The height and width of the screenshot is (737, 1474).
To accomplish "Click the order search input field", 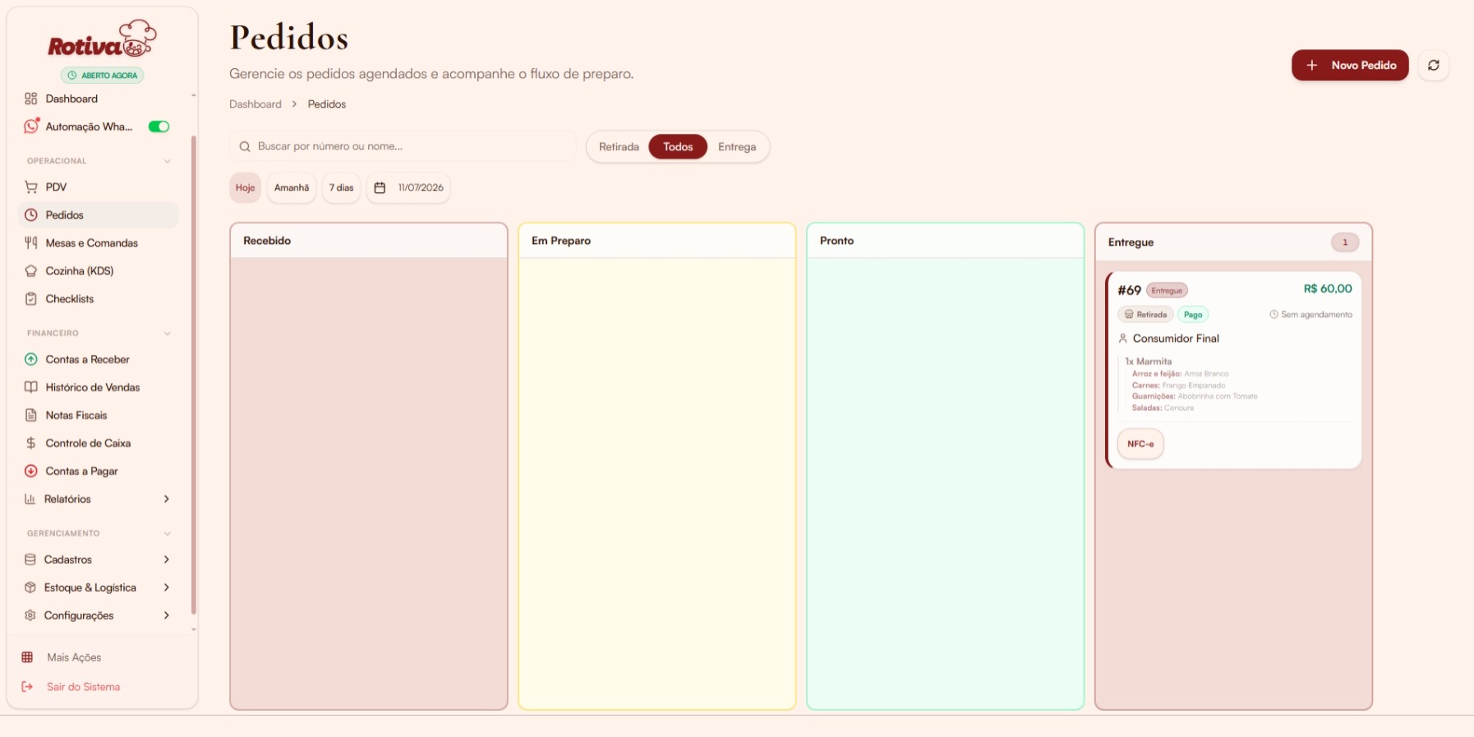I will click(x=403, y=146).
